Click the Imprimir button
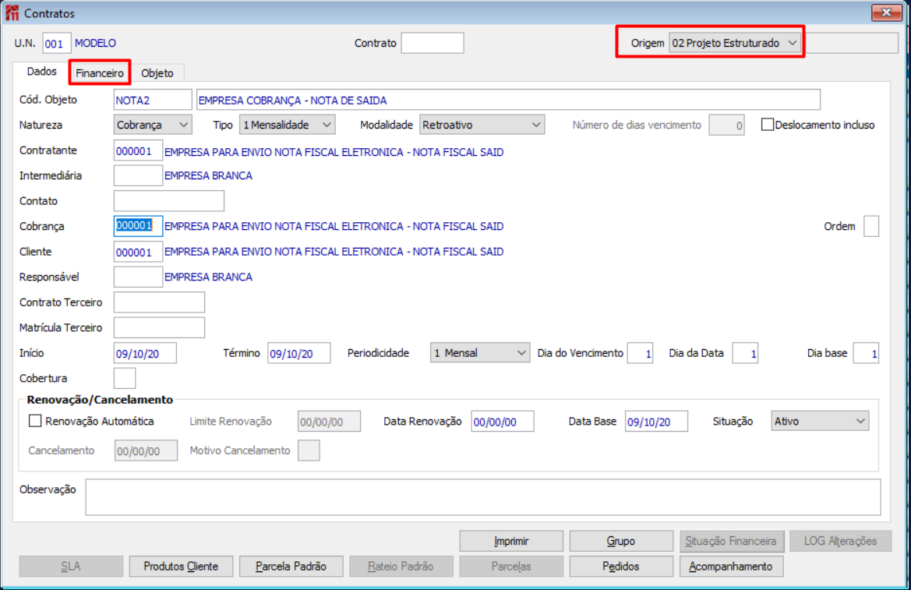 [x=511, y=541]
